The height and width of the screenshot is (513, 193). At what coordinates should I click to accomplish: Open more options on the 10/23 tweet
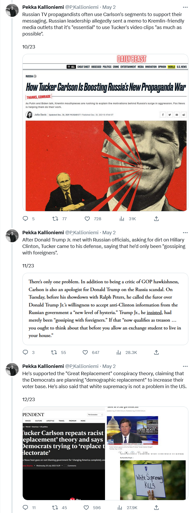[185, 7]
